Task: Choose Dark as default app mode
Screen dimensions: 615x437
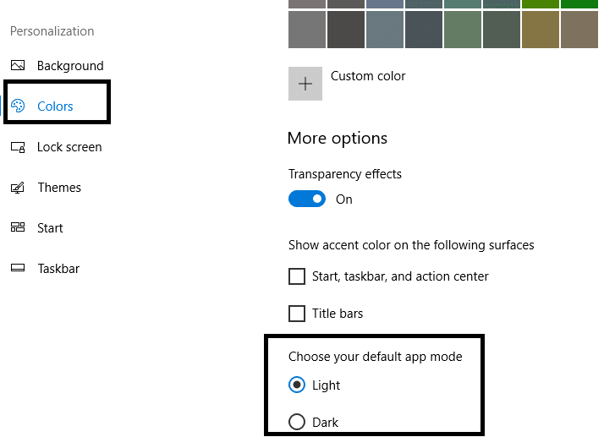Action: click(297, 422)
